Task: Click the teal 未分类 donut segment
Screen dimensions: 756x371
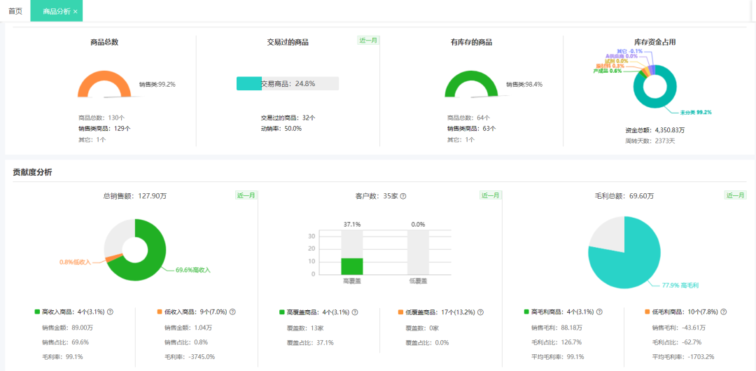Action: (x=654, y=104)
